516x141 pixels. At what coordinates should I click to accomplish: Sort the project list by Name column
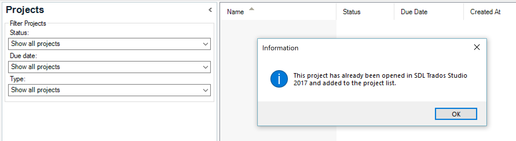pyautogui.click(x=235, y=12)
